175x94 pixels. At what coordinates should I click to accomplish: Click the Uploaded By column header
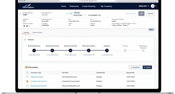[x=101, y=73]
